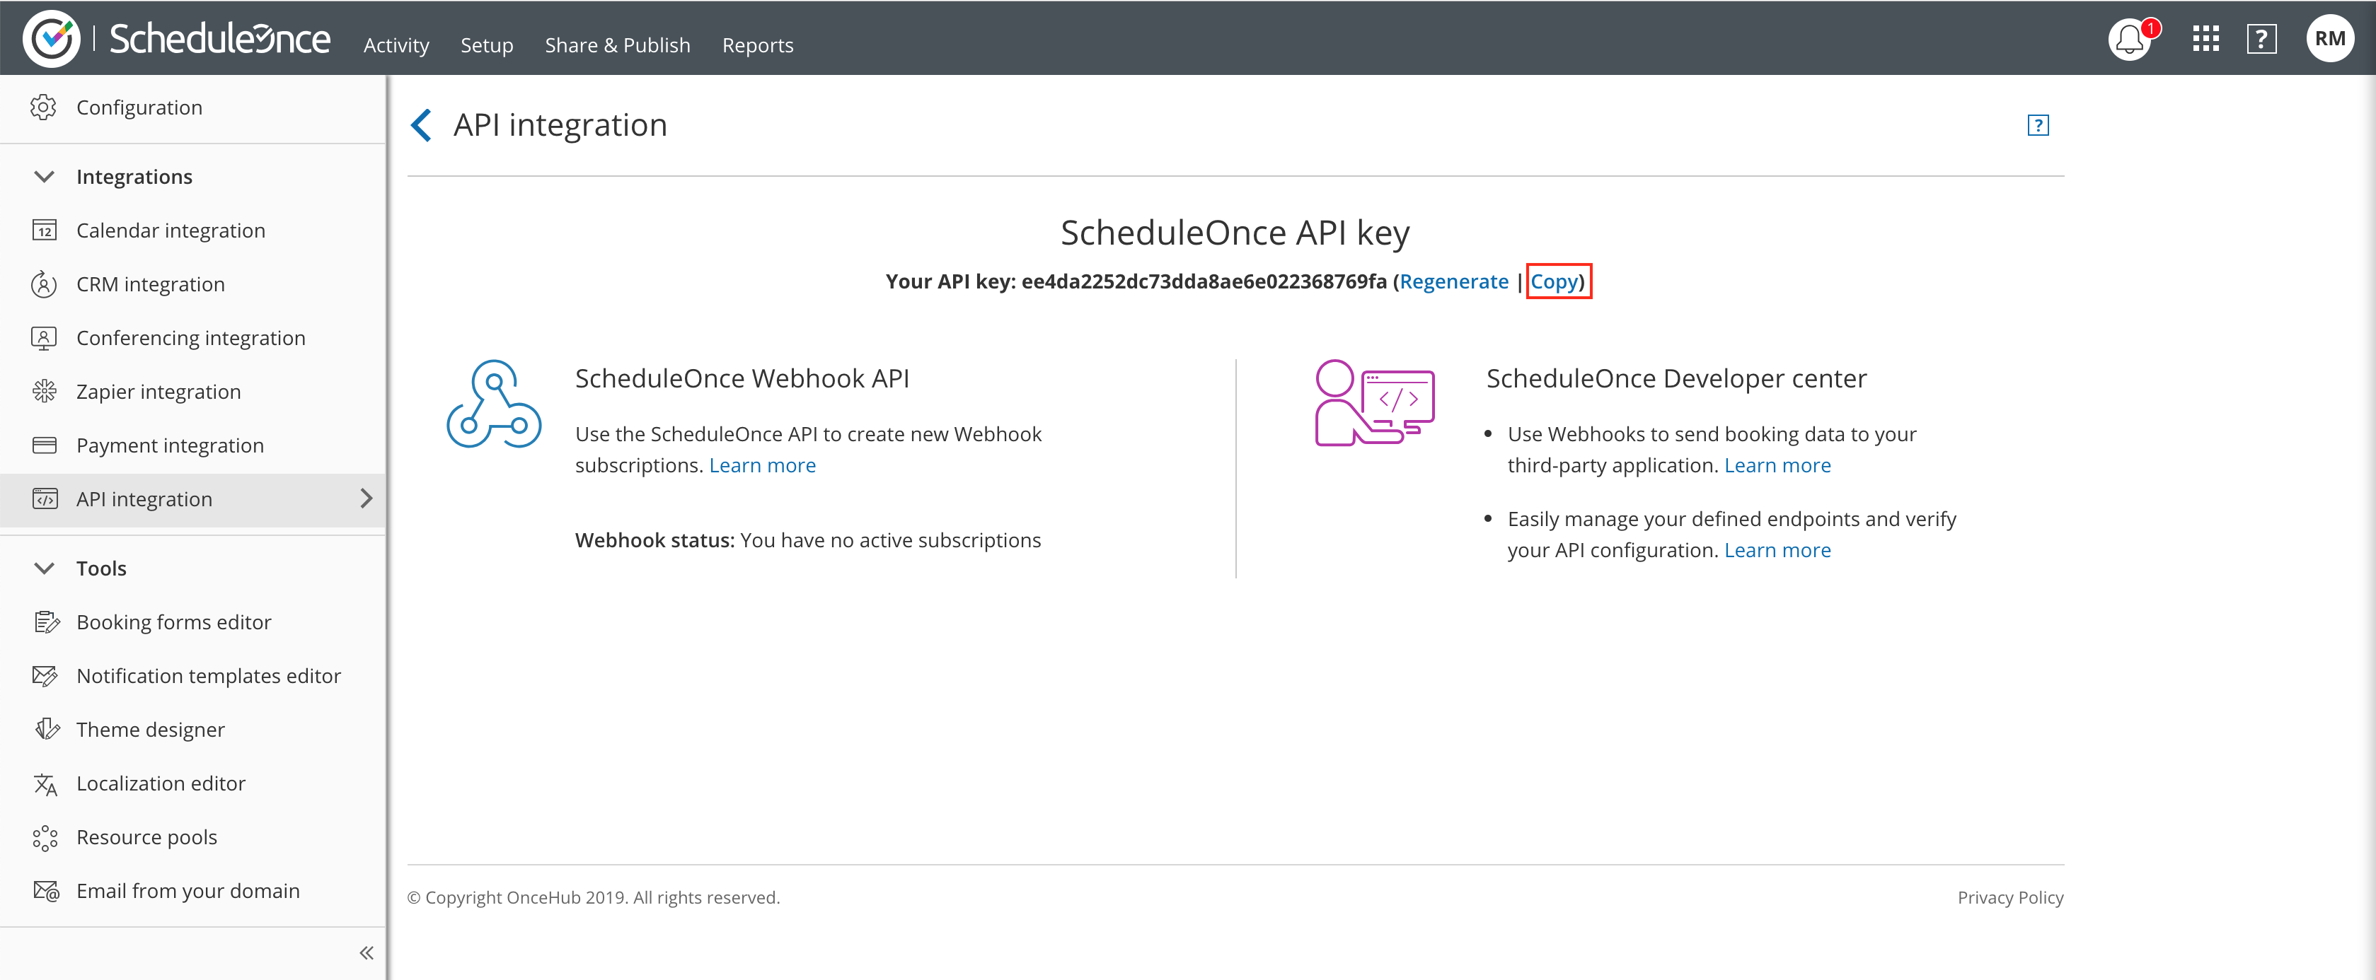
Task: Collapse the Tools section
Action: tap(43, 568)
